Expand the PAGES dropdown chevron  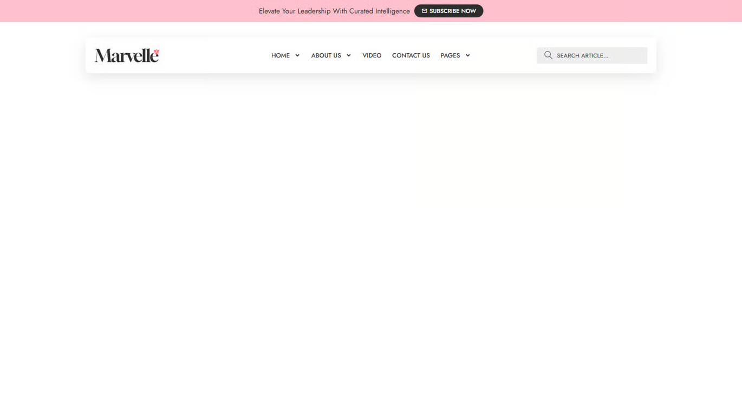467,55
